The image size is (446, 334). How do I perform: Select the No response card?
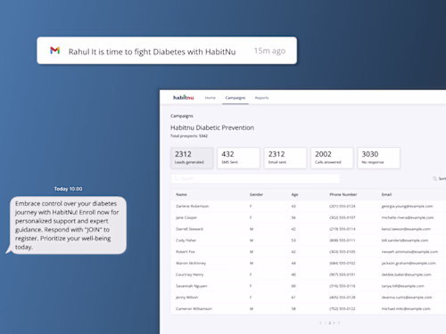(378, 158)
